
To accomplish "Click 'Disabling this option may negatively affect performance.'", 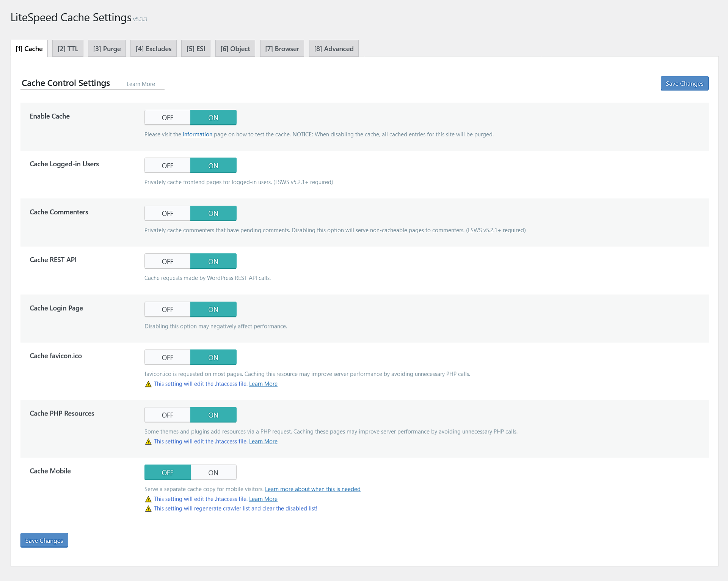I will click(x=216, y=326).
